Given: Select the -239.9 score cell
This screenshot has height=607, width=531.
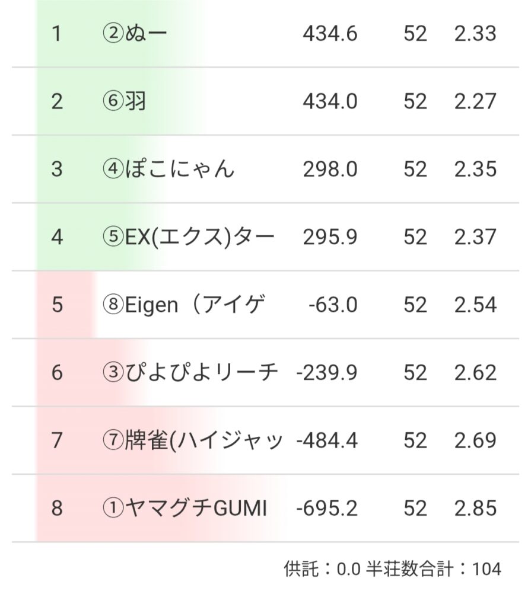Looking at the screenshot, I should (326, 373).
